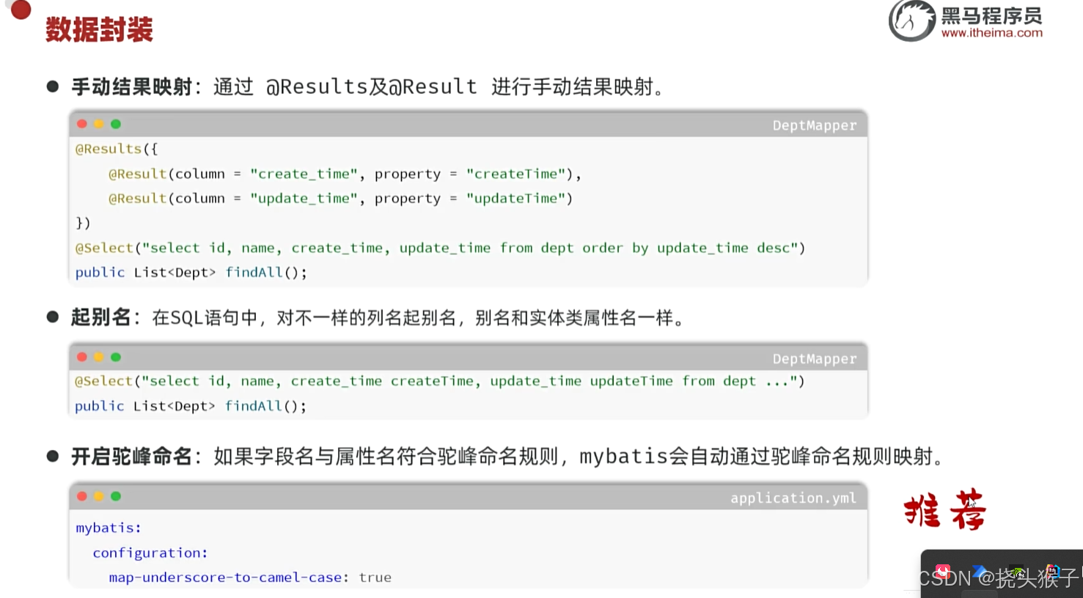Click the 手动结果映射 bullet heading
This screenshot has height=598, width=1083.
click(x=132, y=87)
